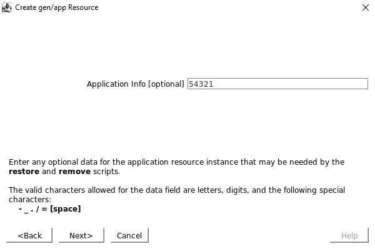
Task: Go back using the <Back button
Action: click(29, 236)
